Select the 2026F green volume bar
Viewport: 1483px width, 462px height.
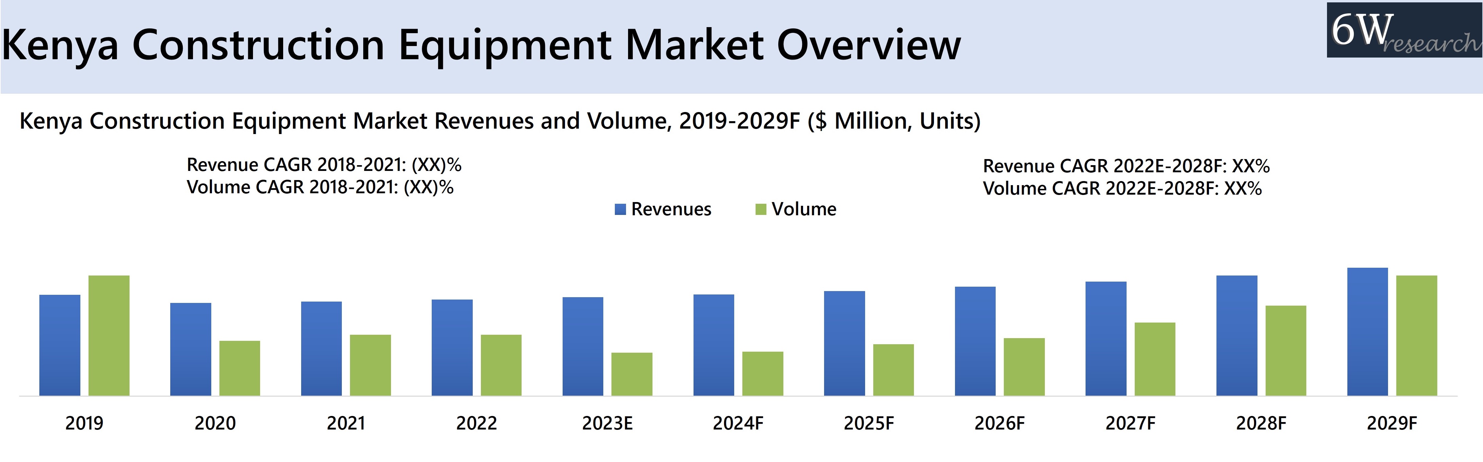(x=1023, y=367)
